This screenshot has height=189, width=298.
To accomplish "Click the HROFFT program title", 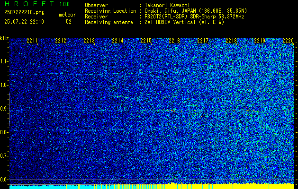I will tap(29, 4).
